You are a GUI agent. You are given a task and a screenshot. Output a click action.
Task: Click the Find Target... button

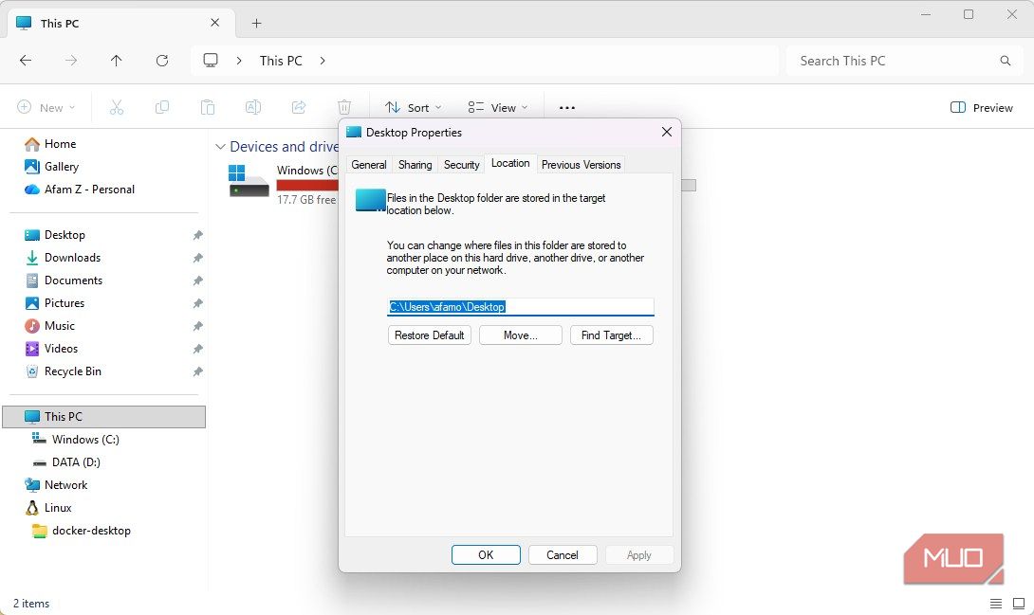click(611, 335)
